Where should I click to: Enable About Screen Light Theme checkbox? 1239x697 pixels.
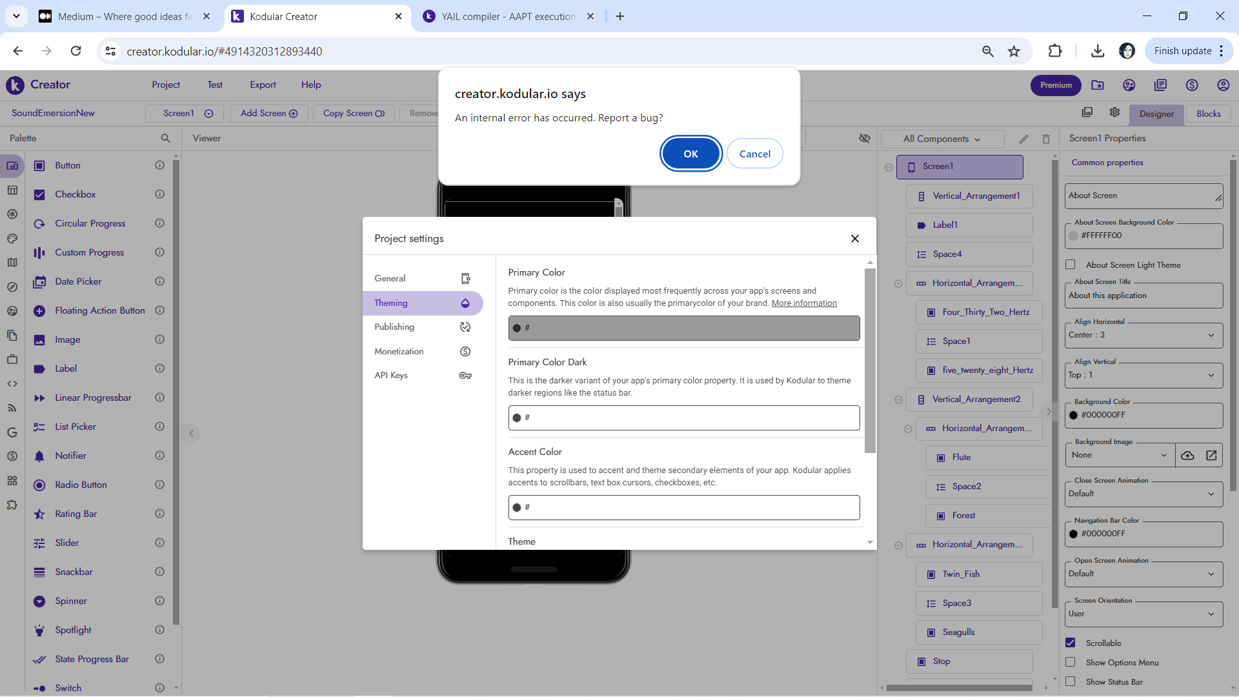1071,265
